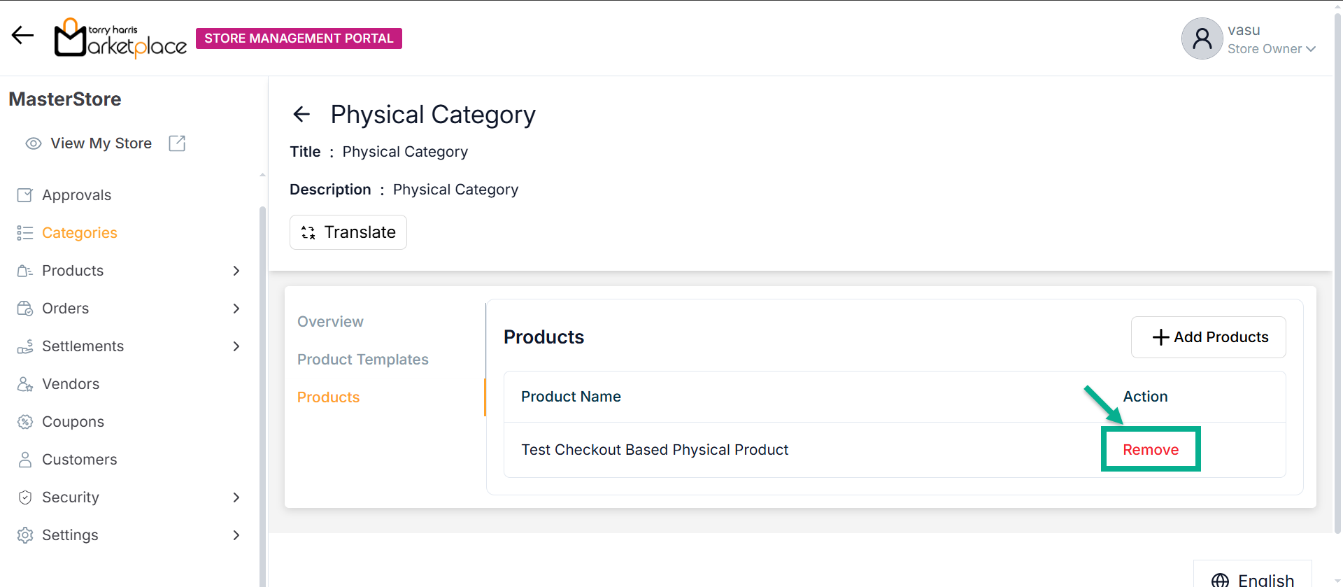Click the top-left back arrow icon
The image size is (1343, 587).
pyautogui.click(x=22, y=36)
